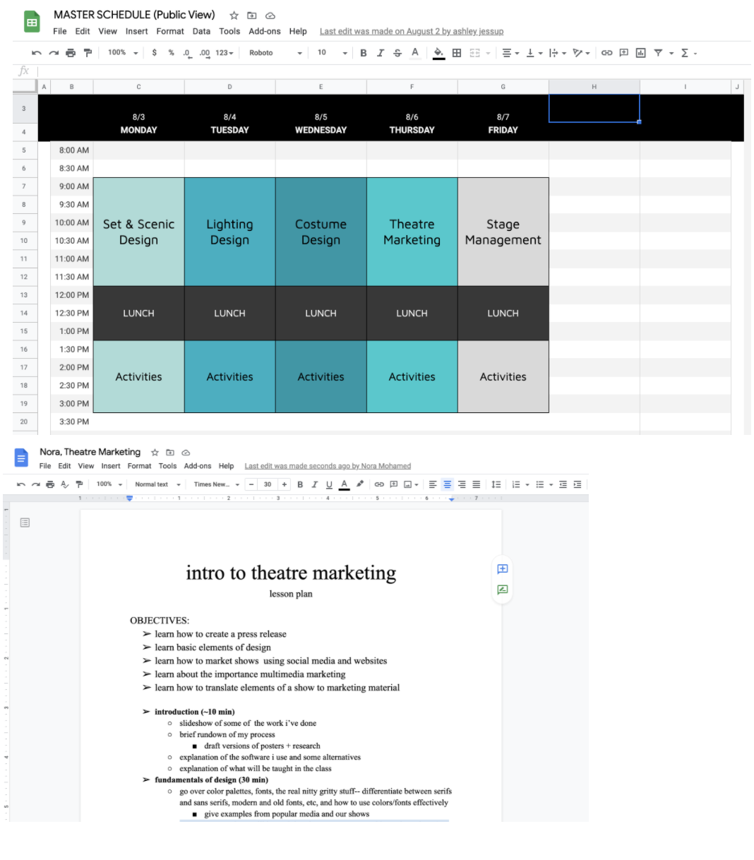Click the add comment icon beside document page
Image resolution: width=754 pixels, height=860 pixels.
[503, 569]
